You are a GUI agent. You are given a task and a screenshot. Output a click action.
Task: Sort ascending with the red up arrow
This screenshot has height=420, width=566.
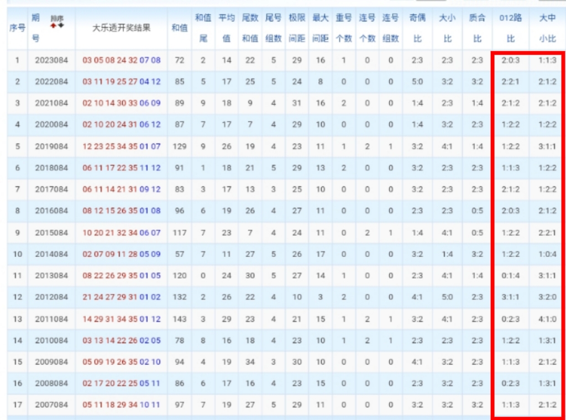click(x=54, y=25)
